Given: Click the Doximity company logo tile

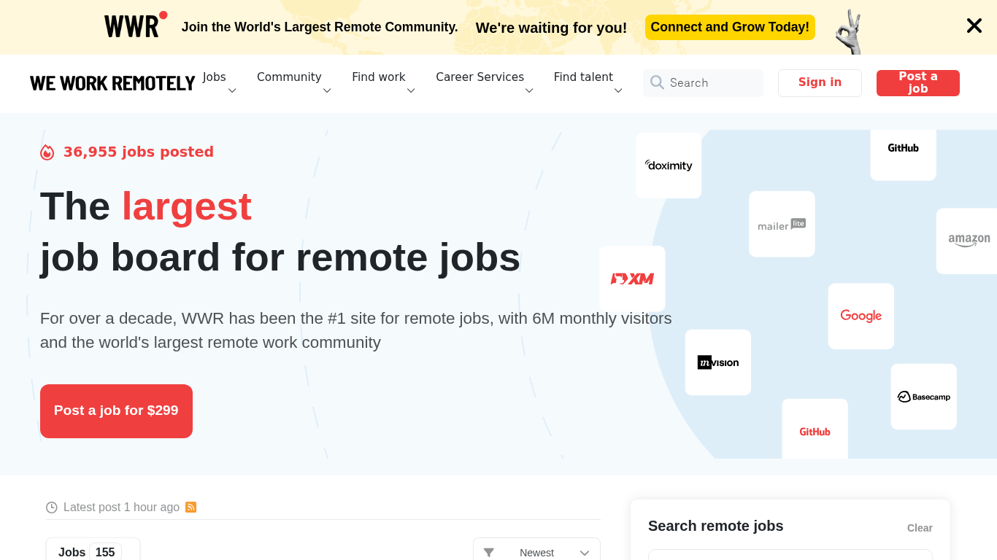Looking at the screenshot, I should 668,166.
